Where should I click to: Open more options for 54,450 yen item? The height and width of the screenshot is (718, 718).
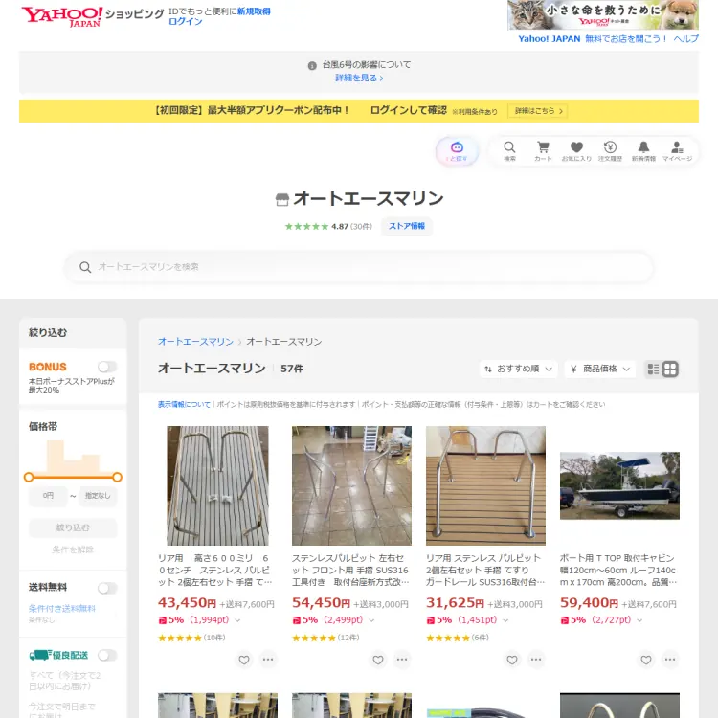(x=402, y=660)
